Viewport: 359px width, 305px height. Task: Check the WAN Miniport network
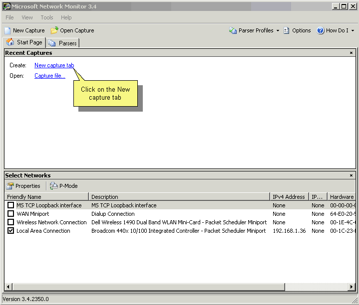10,214
